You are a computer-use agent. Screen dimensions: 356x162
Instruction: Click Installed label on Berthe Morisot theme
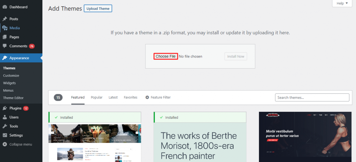pos(172,118)
